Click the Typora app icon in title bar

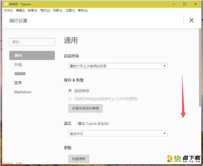point(6,4)
